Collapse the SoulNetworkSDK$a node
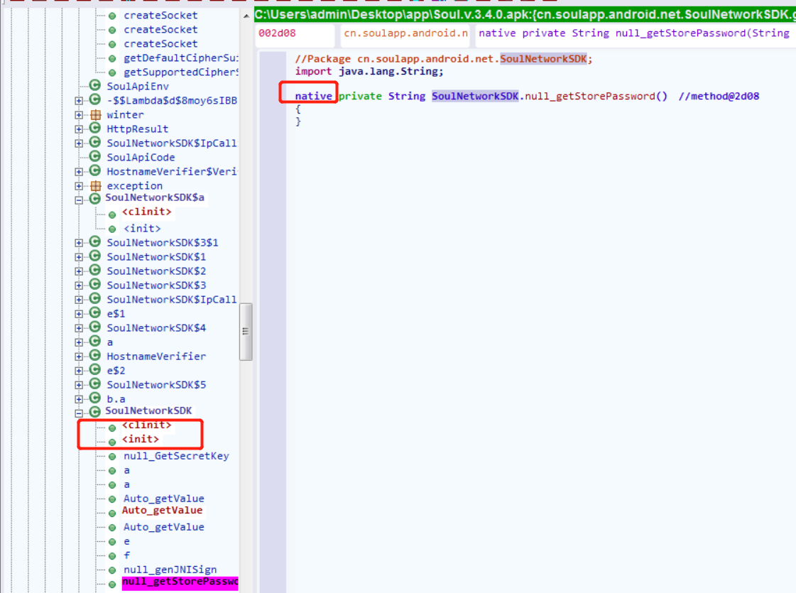 pos(79,200)
